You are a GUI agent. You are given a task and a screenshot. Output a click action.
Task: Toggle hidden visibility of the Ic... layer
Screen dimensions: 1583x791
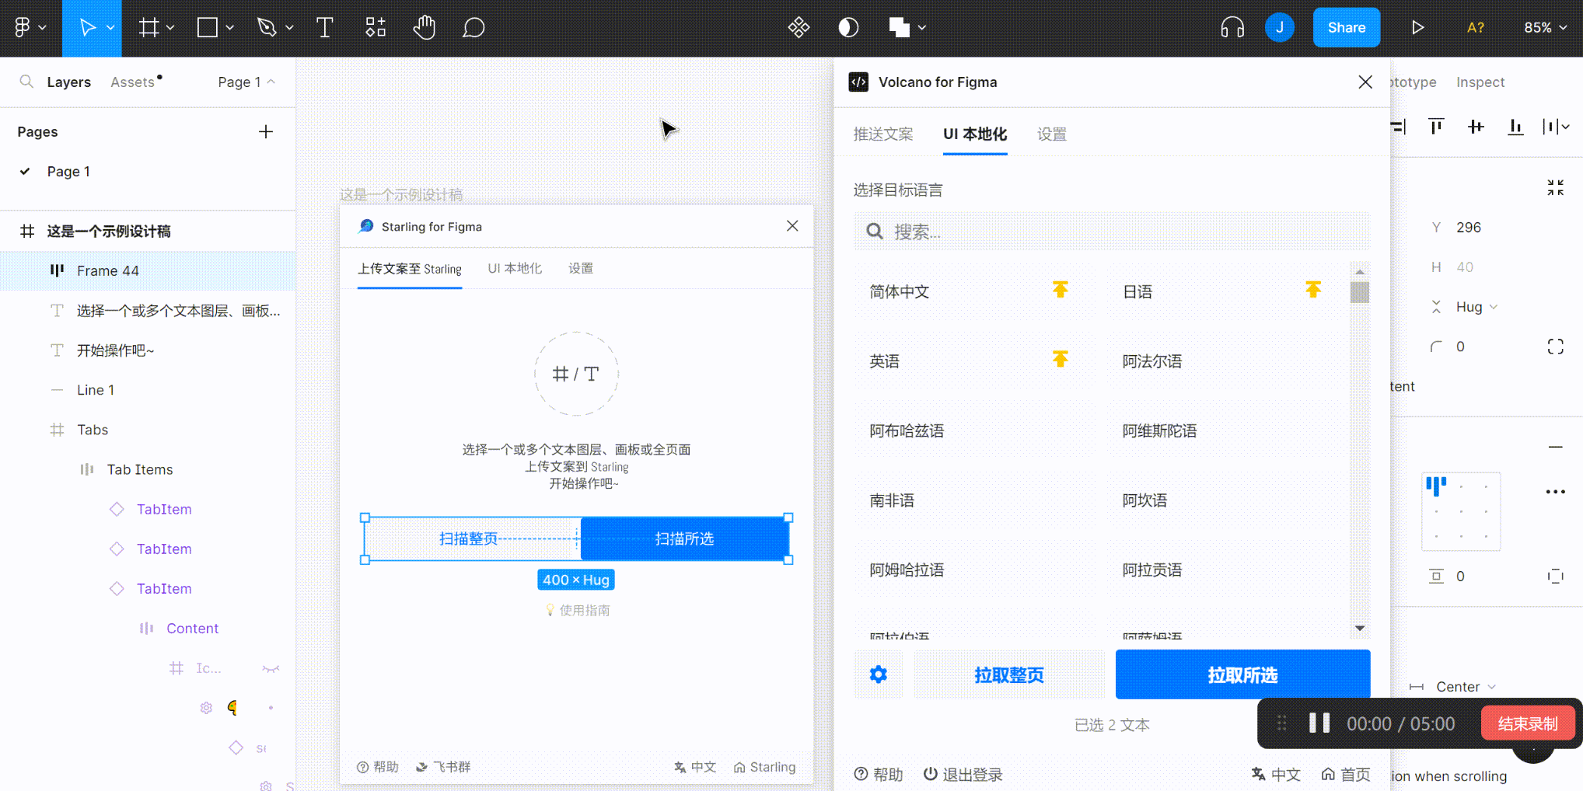click(x=271, y=668)
